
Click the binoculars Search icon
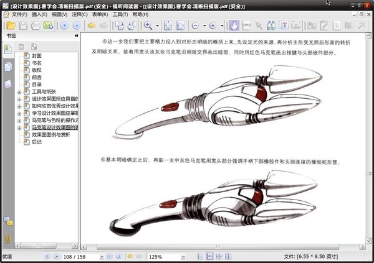tap(272, 25)
